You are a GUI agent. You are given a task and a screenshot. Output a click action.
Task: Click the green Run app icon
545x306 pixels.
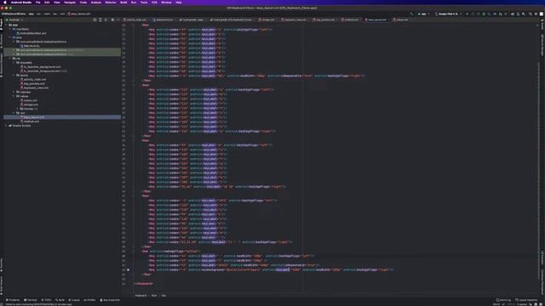[467, 14]
